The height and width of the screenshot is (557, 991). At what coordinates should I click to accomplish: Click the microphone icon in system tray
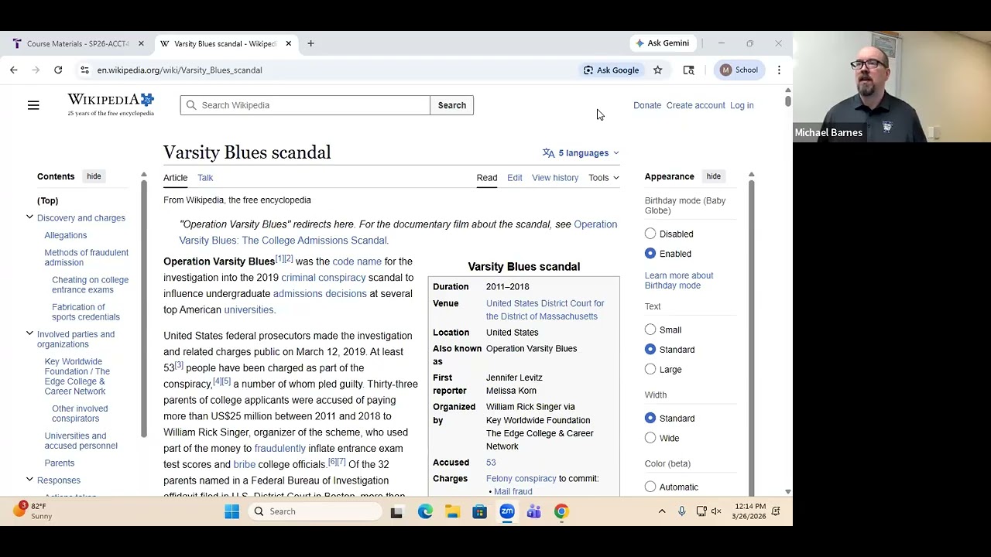pos(681,511)
